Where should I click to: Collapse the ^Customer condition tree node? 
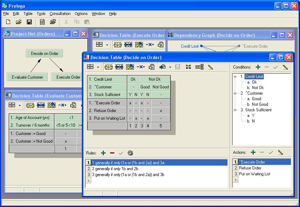point(236,93)
